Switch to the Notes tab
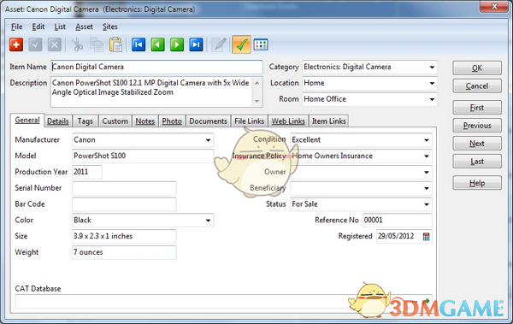 (145, 121)
